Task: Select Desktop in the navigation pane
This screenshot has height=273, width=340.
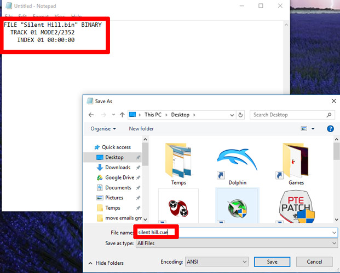Action: [113, 157]
